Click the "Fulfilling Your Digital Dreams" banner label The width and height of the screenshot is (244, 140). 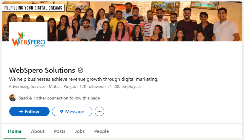tap(33, 8)
